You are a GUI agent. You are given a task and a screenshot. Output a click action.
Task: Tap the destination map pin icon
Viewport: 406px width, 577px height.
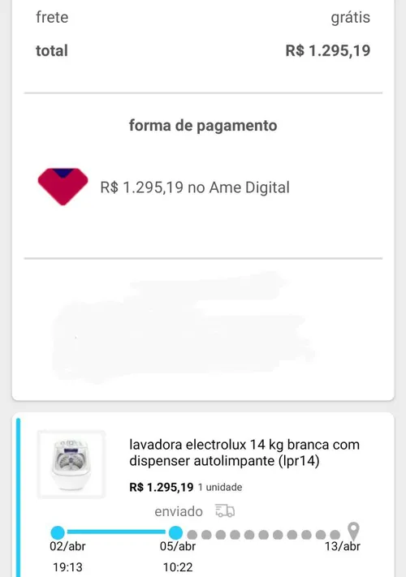point(353,531)
